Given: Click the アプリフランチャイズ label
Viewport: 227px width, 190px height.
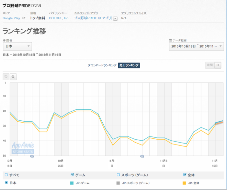Looking at the screenshot, I should (x=134, y=13).
